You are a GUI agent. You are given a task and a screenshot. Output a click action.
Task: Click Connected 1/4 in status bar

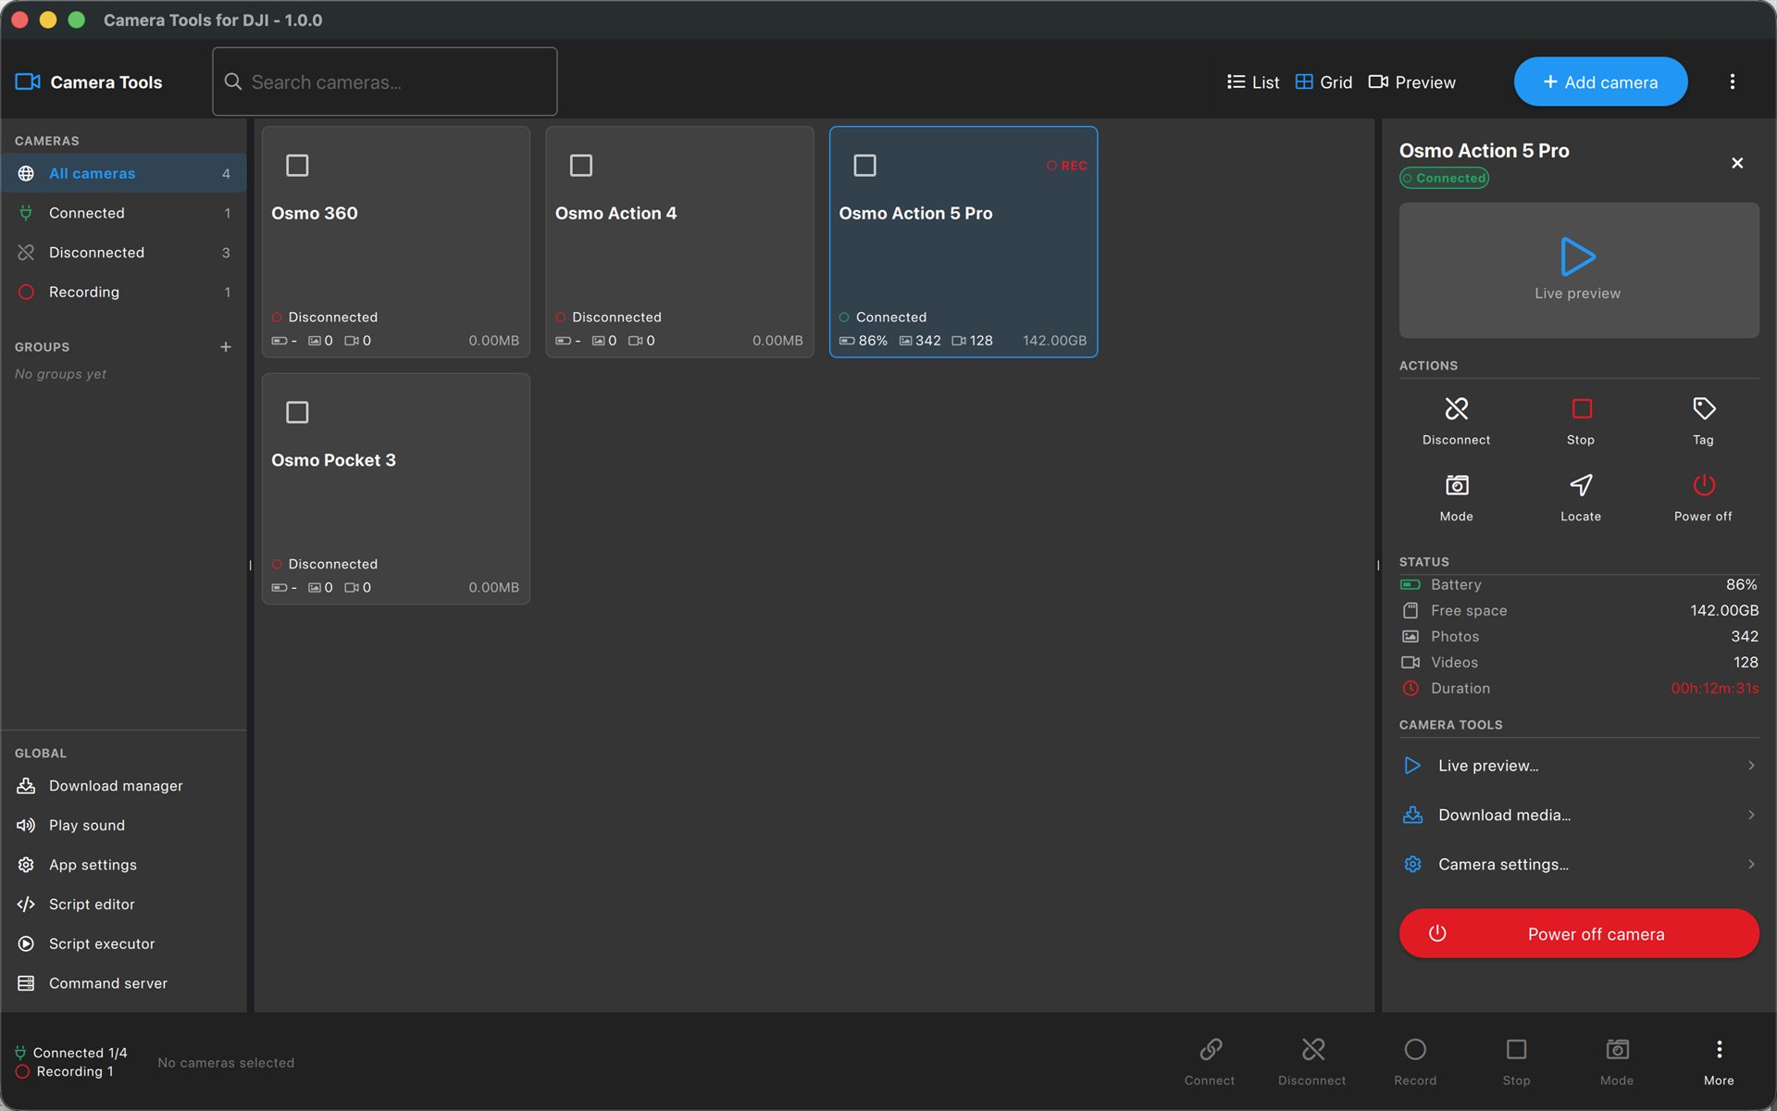(71, 1053)
